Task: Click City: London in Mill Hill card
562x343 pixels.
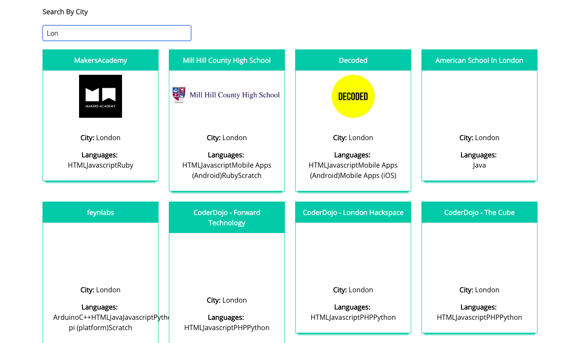Action: [x=227, y=138]
